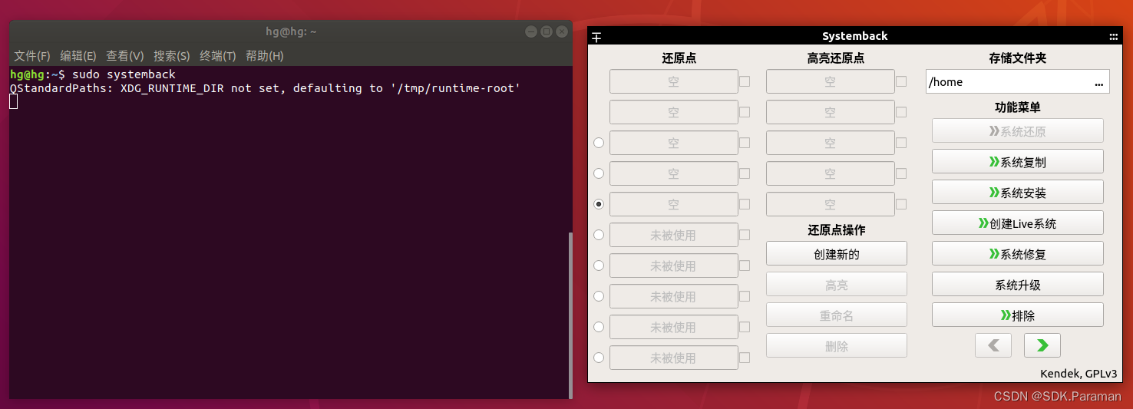Viewport: 1133px width, 409px height.
Task: Click the first 未被使用 field
Action: pyautogui.click(x=673, y=235)
